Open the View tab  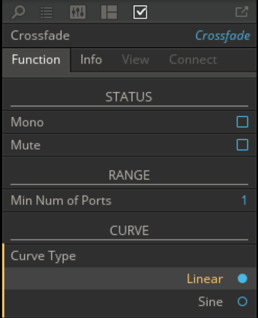(135, 60)
